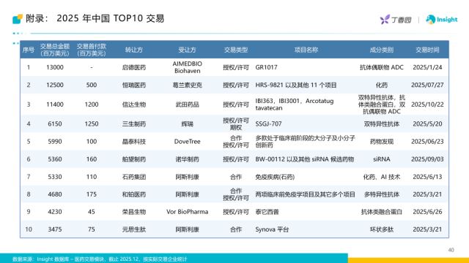Viewport: 469px width, 263px height.
Task: Click the category cell '环状多肽'
Action: coord(381,229)
